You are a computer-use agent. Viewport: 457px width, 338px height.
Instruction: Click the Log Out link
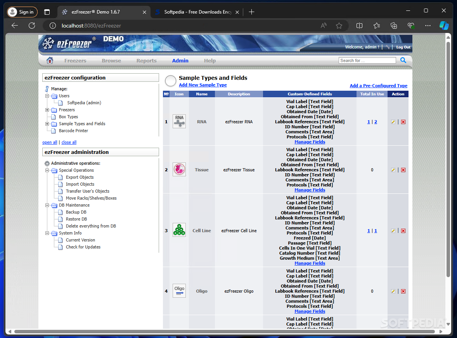click(403, 47)
